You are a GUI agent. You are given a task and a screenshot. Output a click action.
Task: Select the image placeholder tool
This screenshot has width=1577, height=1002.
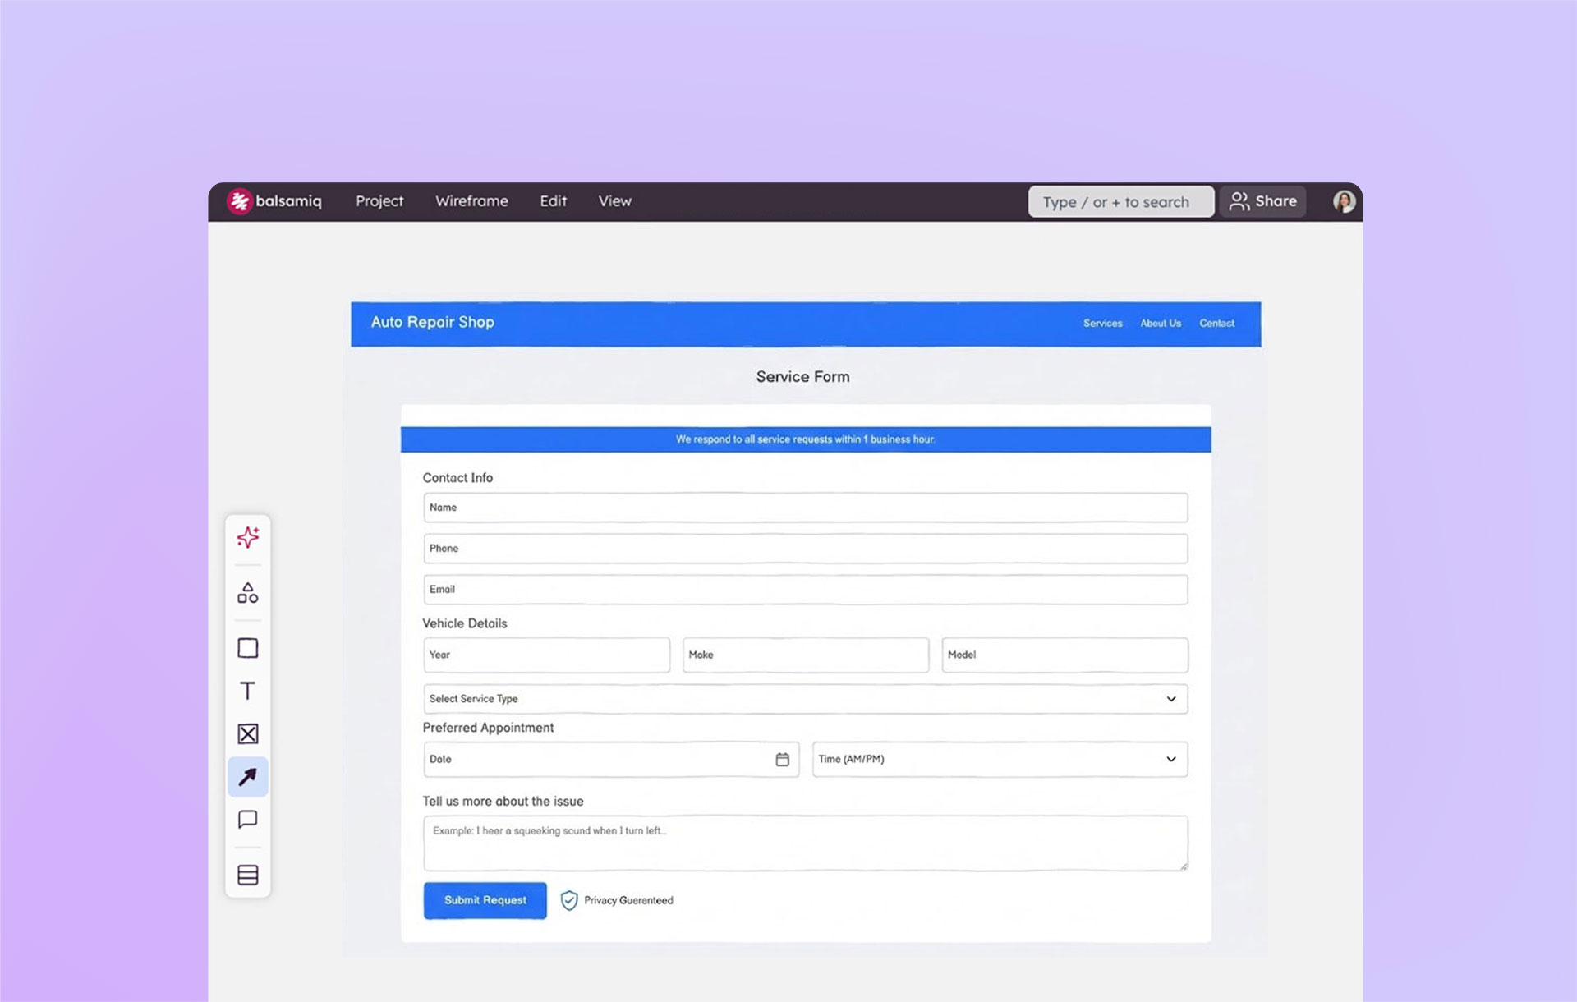[x=247, y=733]
